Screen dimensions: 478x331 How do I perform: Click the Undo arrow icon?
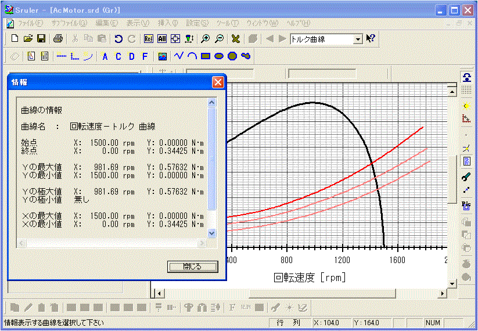click(118, 39)
